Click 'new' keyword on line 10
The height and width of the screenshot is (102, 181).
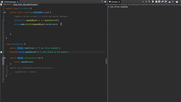pyautogui.click(x=42, y=20)
